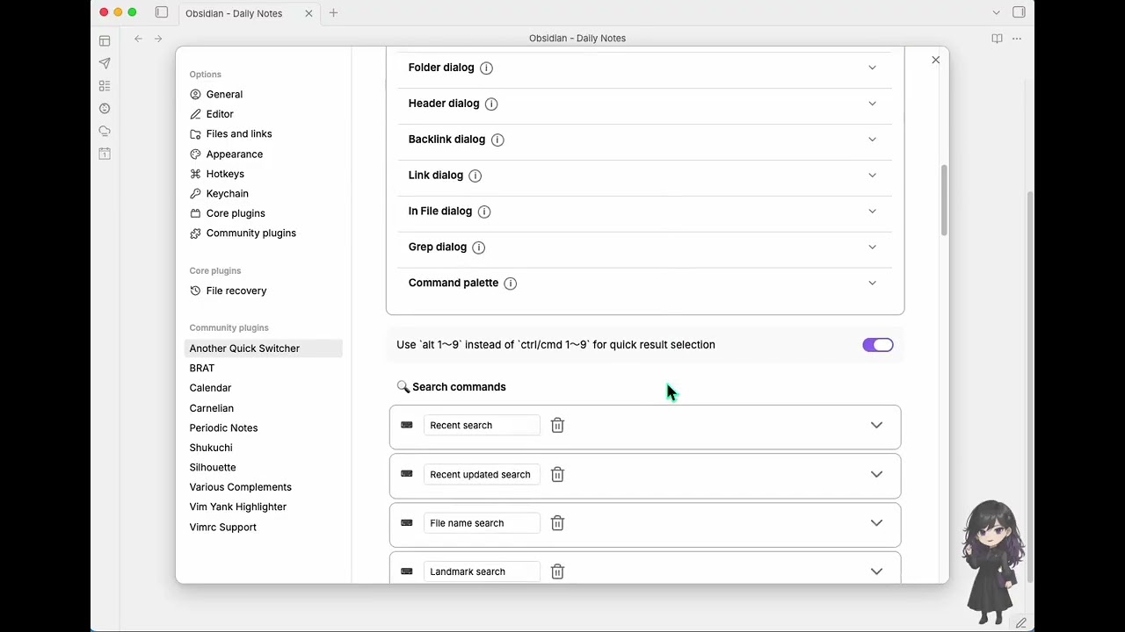Close the settings dialog with the X
The width and height of the screenshot is (1125, 632).
pos(935,60)
